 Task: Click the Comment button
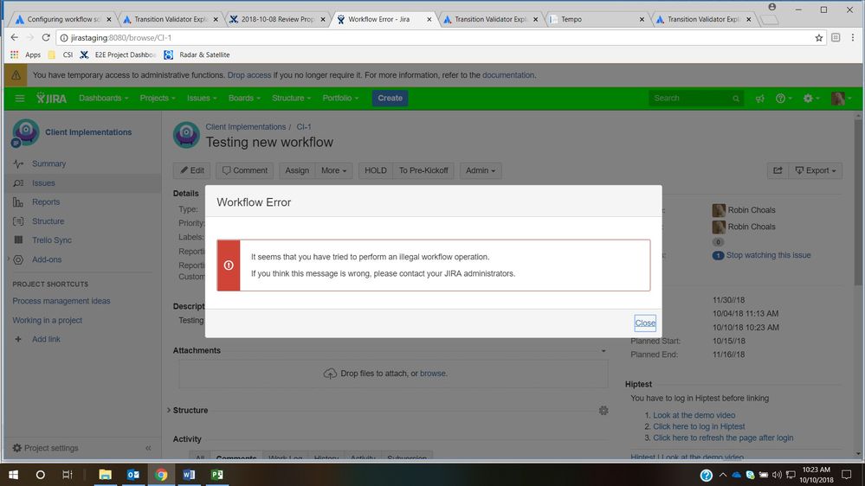click(x=244, y=170)
